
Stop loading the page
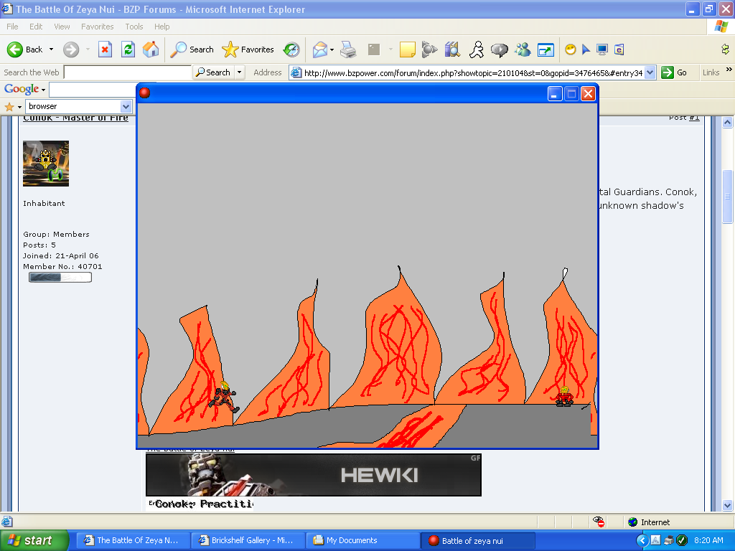pyautogui.click(x=106, y=50)
